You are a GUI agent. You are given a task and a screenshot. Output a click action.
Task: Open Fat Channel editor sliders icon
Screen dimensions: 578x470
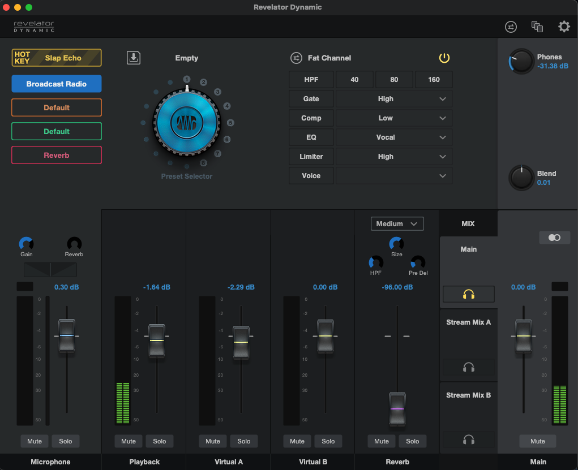(296, 58)
